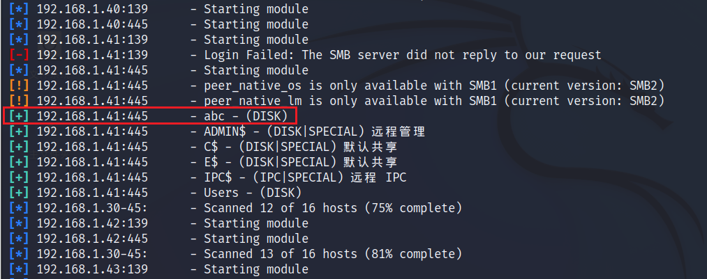Click the first orange [!] peer_native_os marker
Image resolution: width=707 pixels, height=279 pixels.
coord(20,86)
